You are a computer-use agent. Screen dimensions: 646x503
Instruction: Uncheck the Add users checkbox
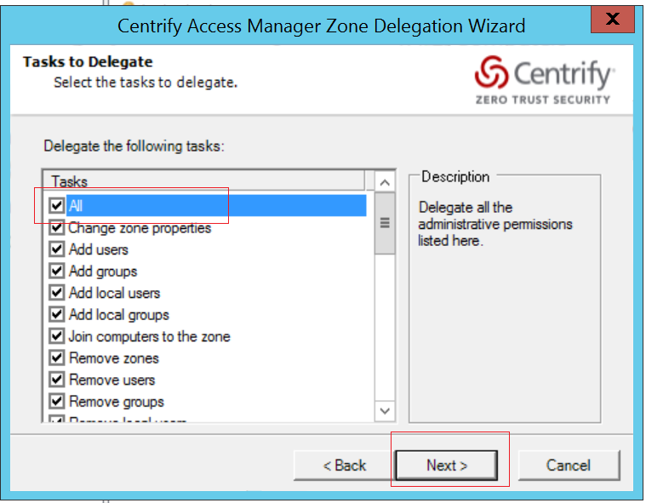click(x=57, y=249)
